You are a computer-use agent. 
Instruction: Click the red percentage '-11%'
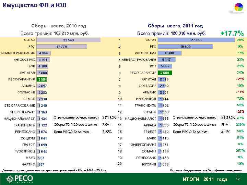click(x=240, y=92)
